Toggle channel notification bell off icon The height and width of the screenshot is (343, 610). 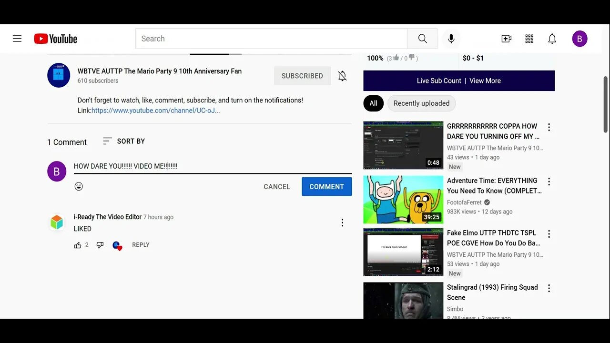tap(343, 76)
